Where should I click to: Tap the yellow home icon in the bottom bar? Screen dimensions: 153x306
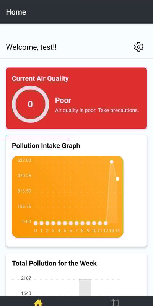(x=38, y=303)
